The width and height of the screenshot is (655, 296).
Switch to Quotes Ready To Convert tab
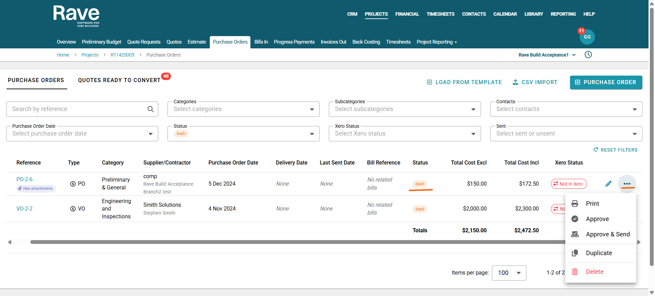[119, 80]
